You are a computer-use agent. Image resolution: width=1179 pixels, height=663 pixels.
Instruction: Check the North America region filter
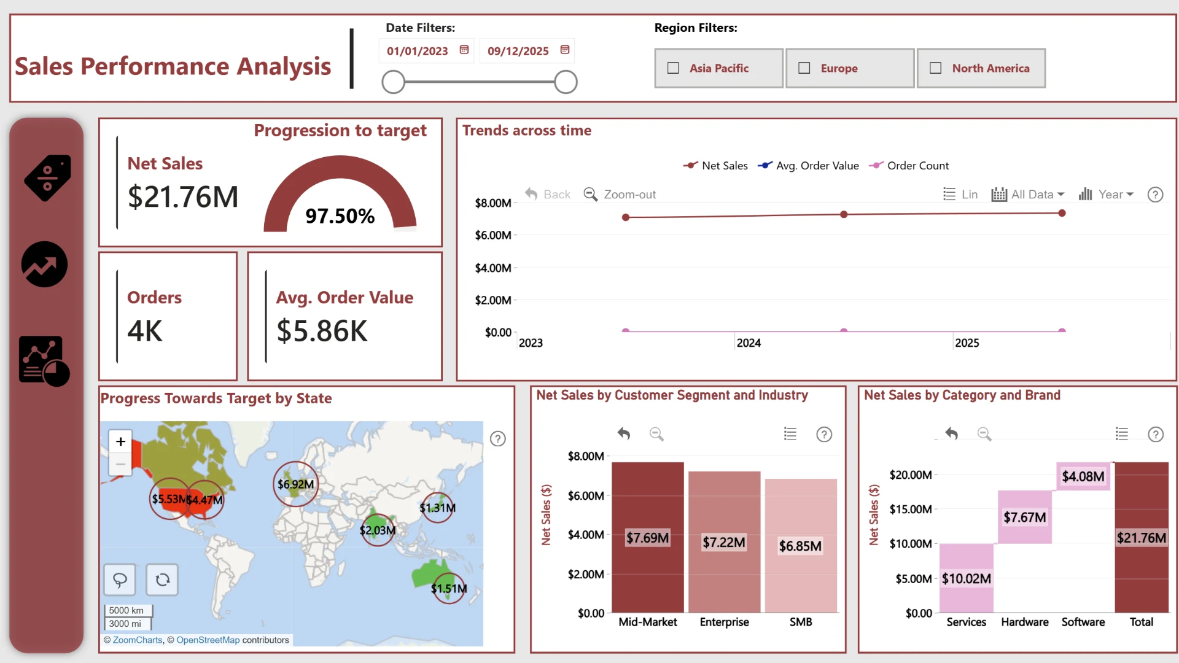pyautogui.click(x=981, y=68)
